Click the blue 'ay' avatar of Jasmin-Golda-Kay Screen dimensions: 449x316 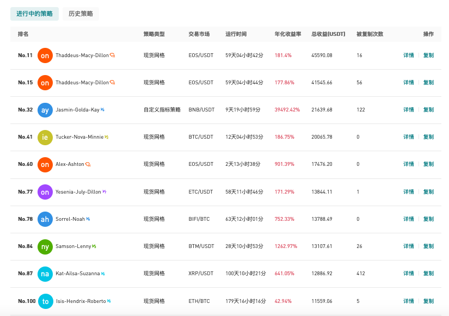[45, 110]
